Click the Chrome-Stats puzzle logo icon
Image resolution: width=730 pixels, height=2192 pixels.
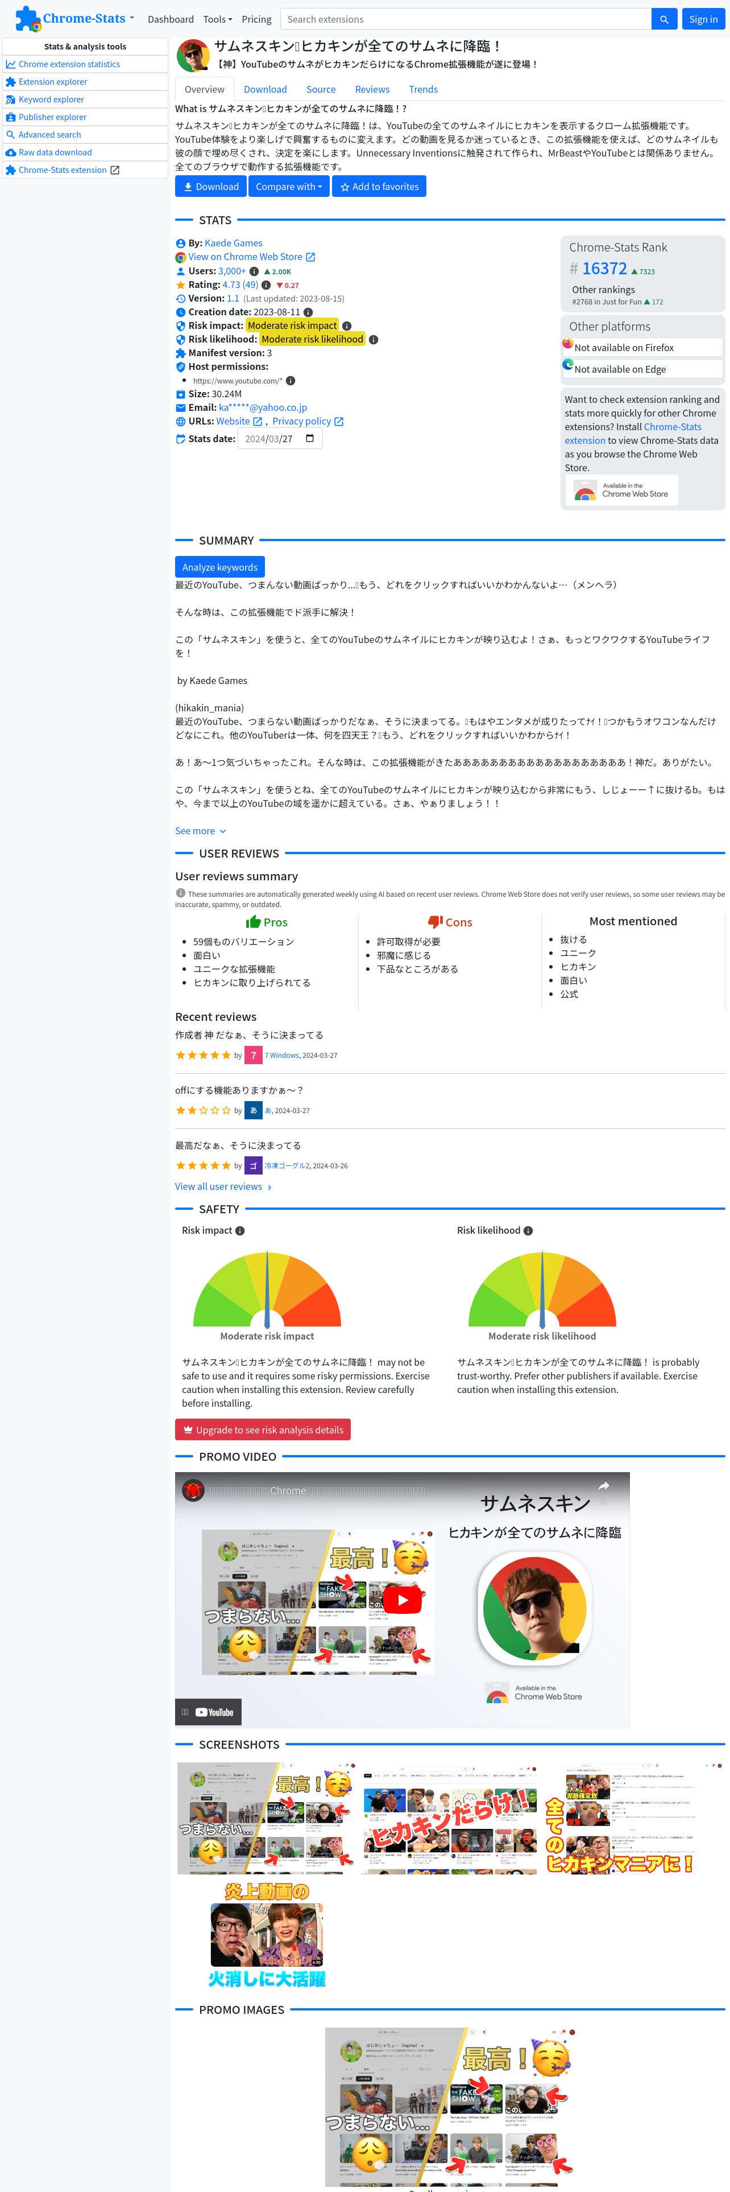(28, 19)
